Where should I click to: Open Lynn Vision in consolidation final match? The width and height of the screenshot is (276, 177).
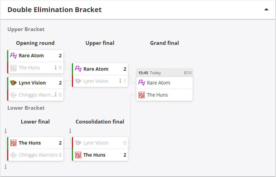pos(96,143)
